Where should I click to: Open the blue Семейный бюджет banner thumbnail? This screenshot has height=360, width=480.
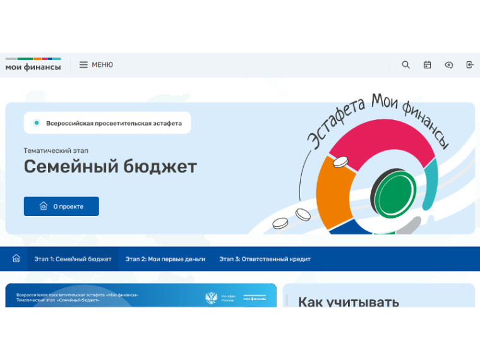tap(141, 295)
